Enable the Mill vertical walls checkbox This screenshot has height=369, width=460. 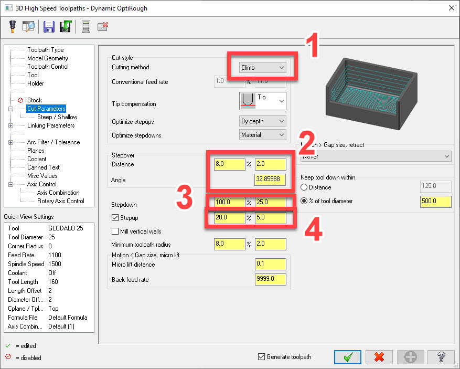click(x=115, y=231)
